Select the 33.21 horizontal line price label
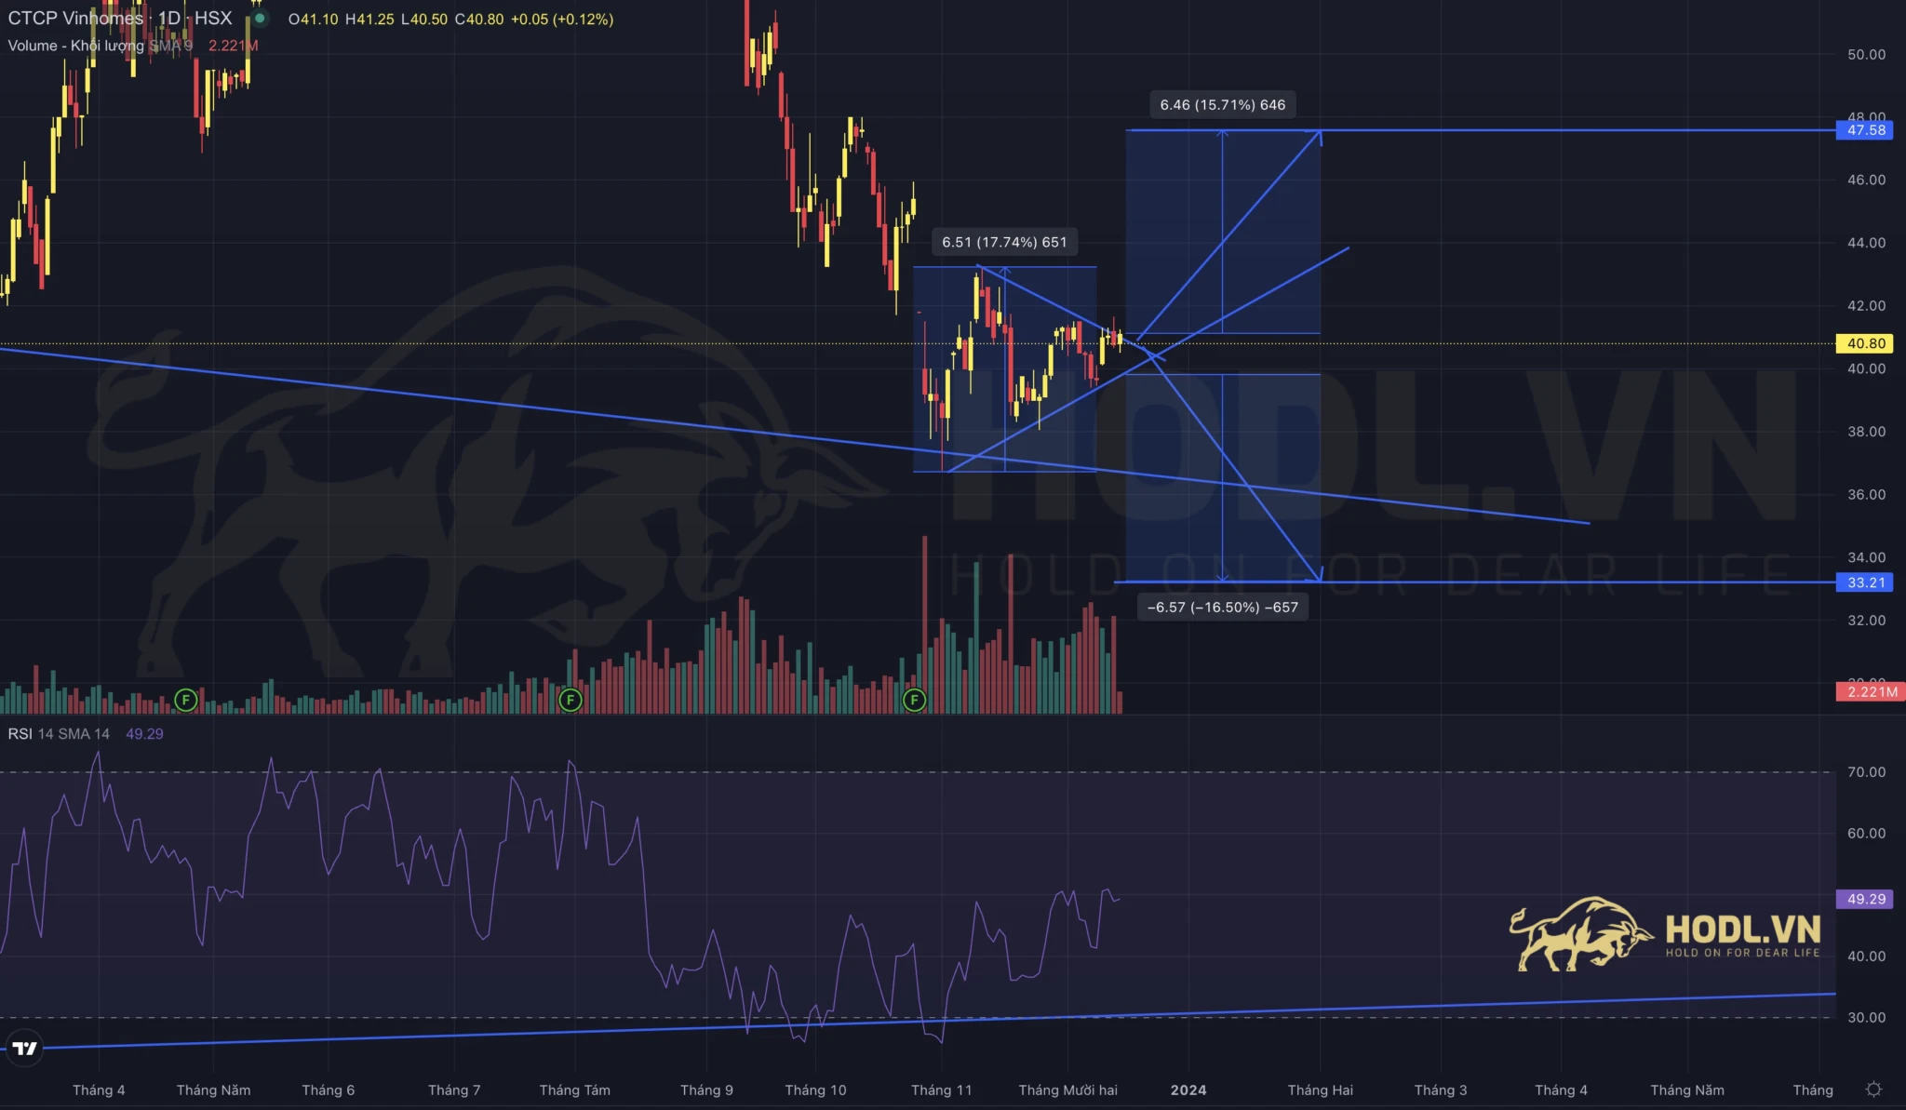The height and width of the screenshot is (1110, 1906). coord(1865,582)
